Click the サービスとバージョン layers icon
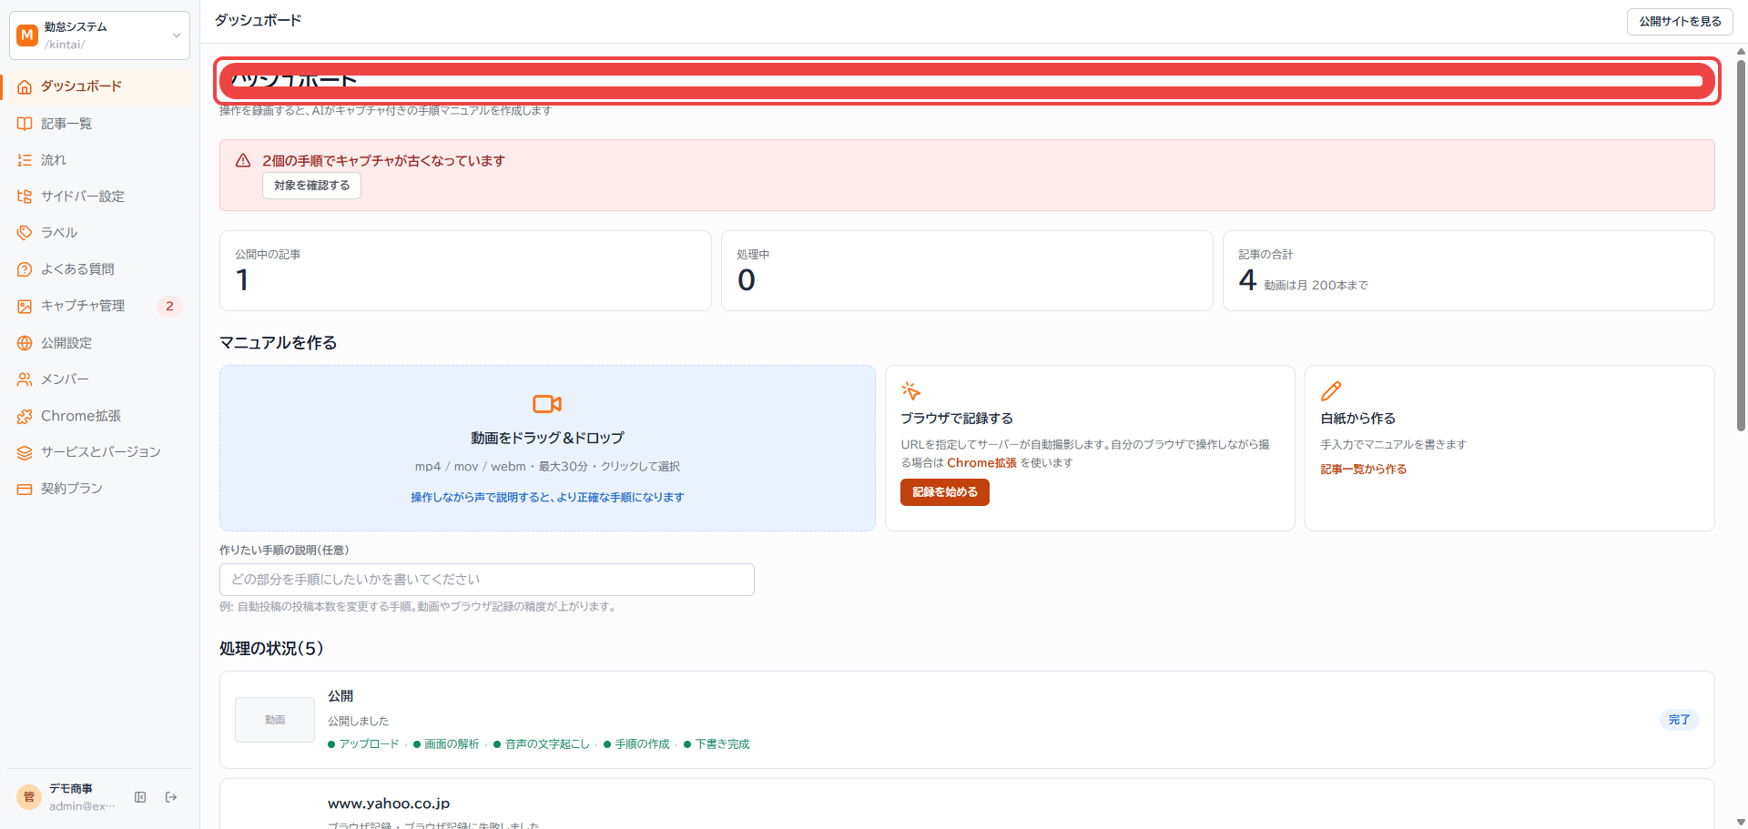The width and height of the screenshot is (1748, 829). (25, 452)
